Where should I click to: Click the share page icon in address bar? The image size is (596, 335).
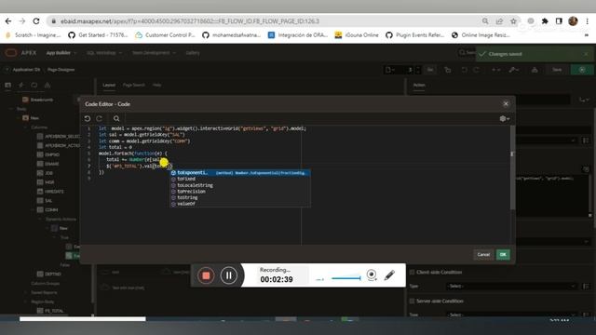499,21
